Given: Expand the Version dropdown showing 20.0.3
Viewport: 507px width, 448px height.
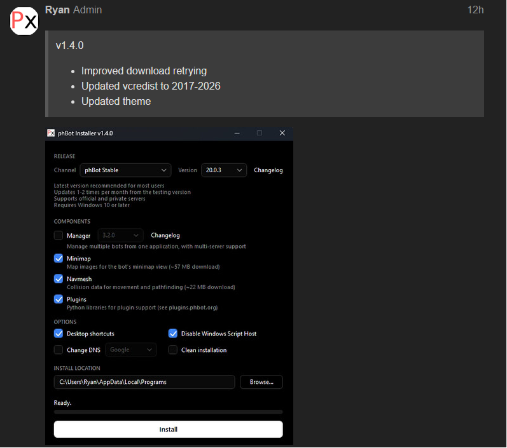Looking at the screenshot, I should [224, 170].
